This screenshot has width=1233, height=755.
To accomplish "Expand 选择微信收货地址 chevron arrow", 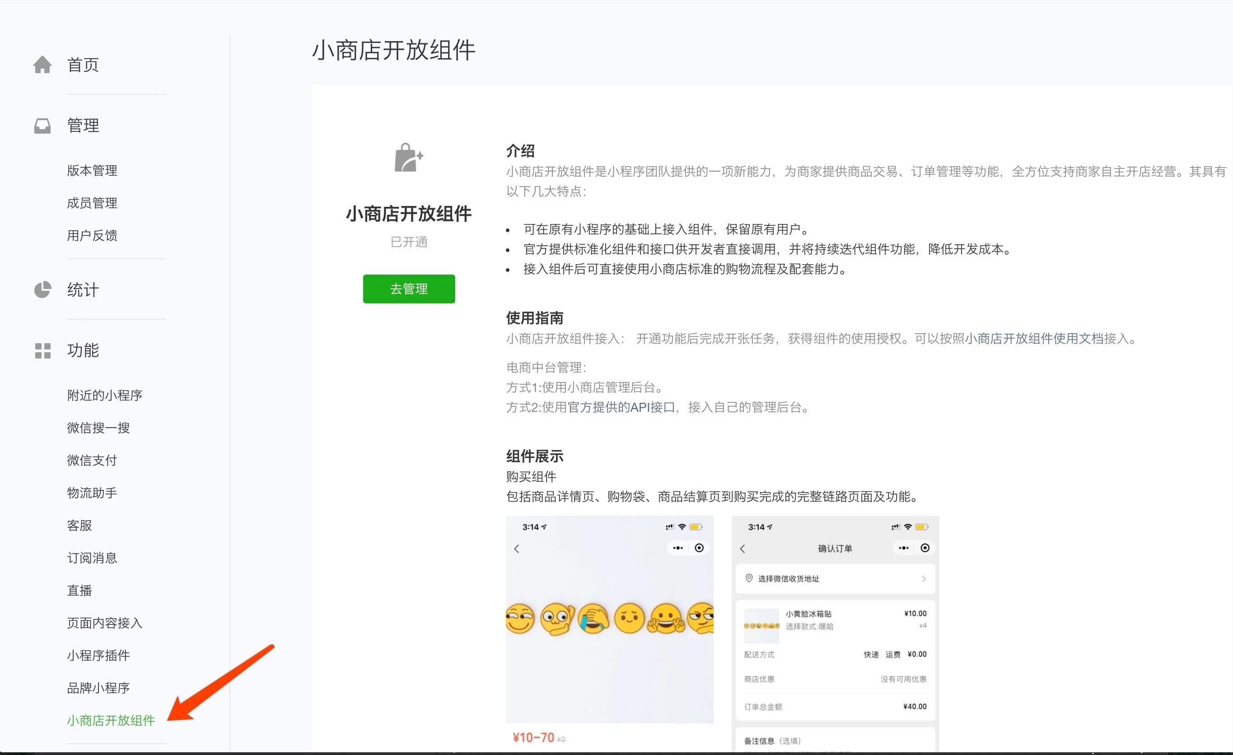I will tap(924, 578).
